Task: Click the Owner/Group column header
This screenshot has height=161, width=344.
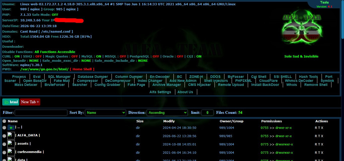Action: click(231, 121)
